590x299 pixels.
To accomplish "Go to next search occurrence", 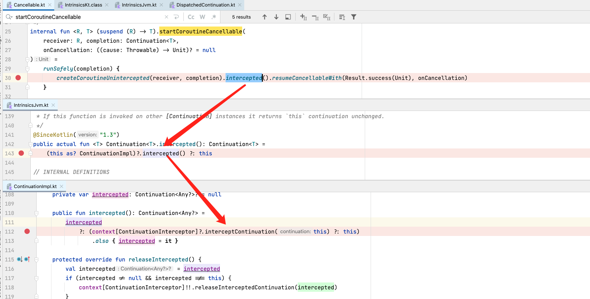I will point(276,17).
